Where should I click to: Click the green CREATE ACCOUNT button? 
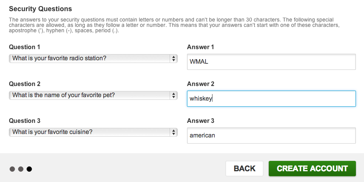coord(312,169)
